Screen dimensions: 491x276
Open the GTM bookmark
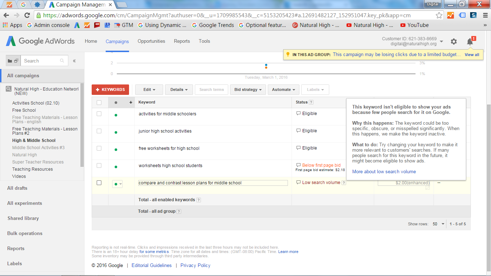pyautogui.click(x=124, y=25)
